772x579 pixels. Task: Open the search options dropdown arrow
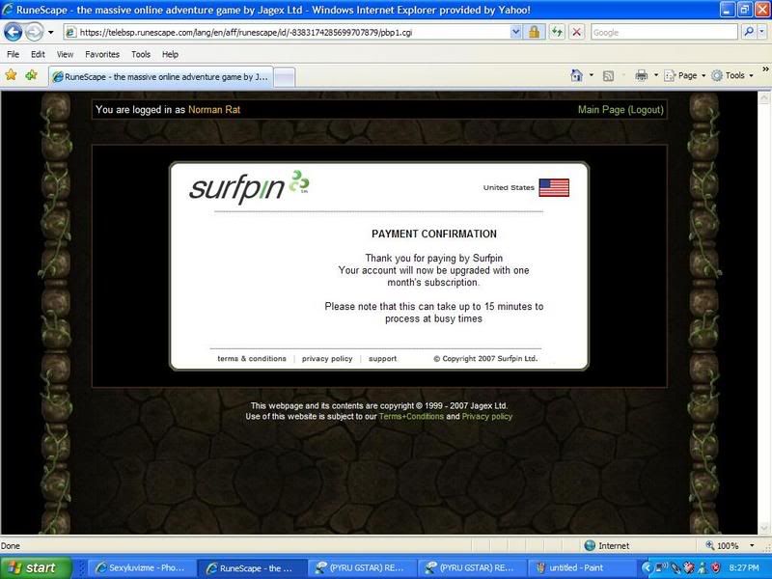tap(762, 32)
